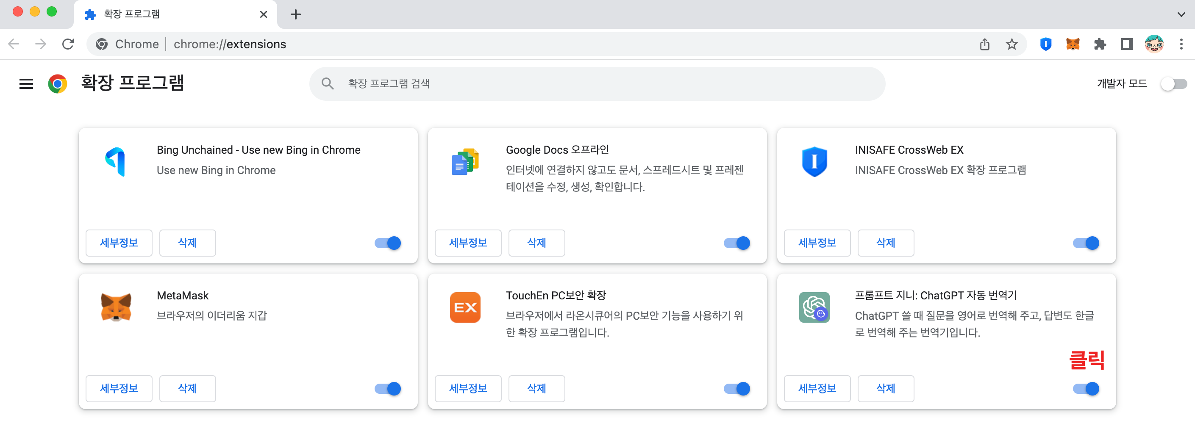Disable the Google Docs 오프라인 toggle
The image size is (1195, 426).
click(737, 243)
